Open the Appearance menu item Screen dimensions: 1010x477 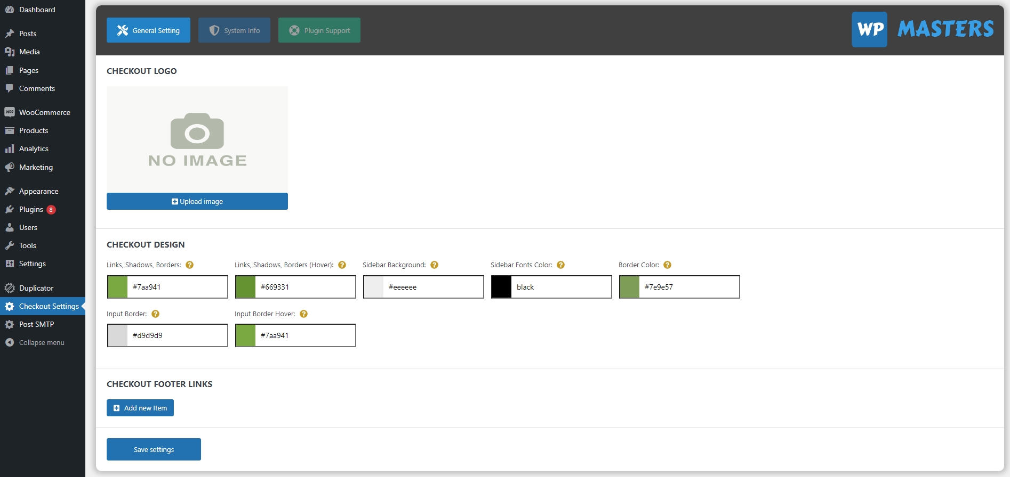(x=43, y=191)
